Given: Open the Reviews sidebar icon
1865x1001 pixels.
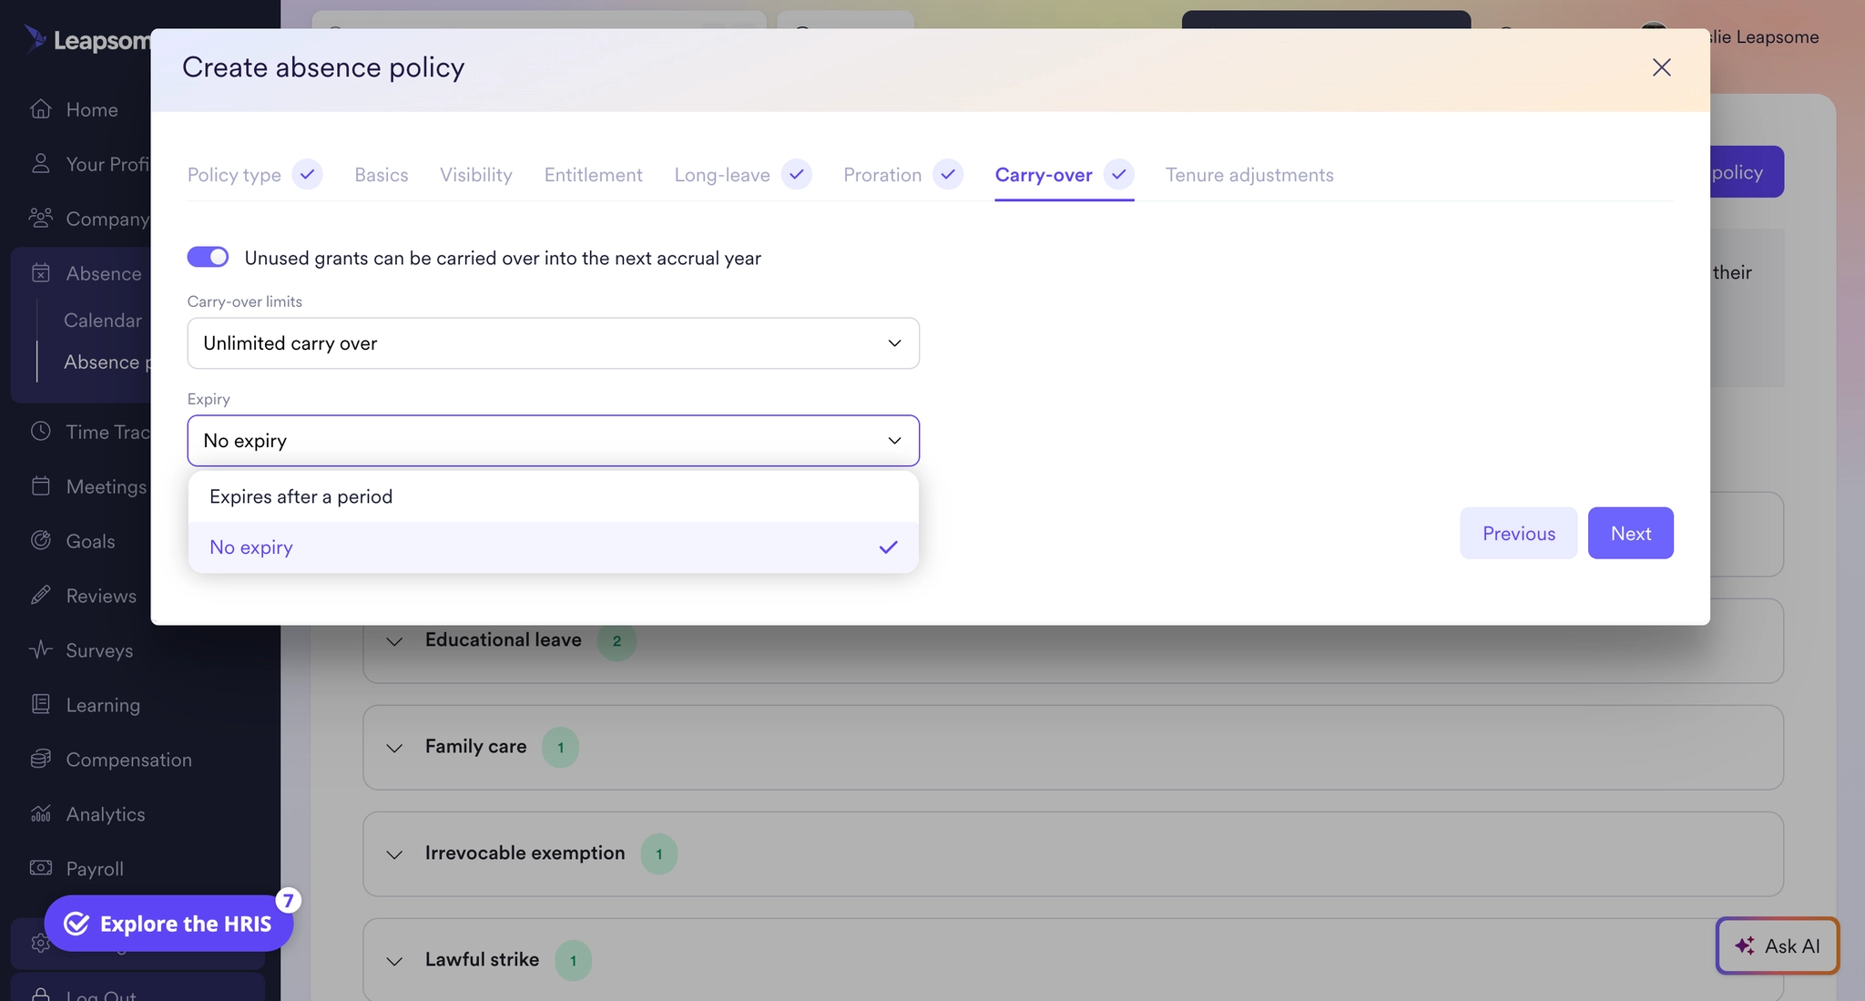Looking at the screenshot, I should (x=41, y=595).
